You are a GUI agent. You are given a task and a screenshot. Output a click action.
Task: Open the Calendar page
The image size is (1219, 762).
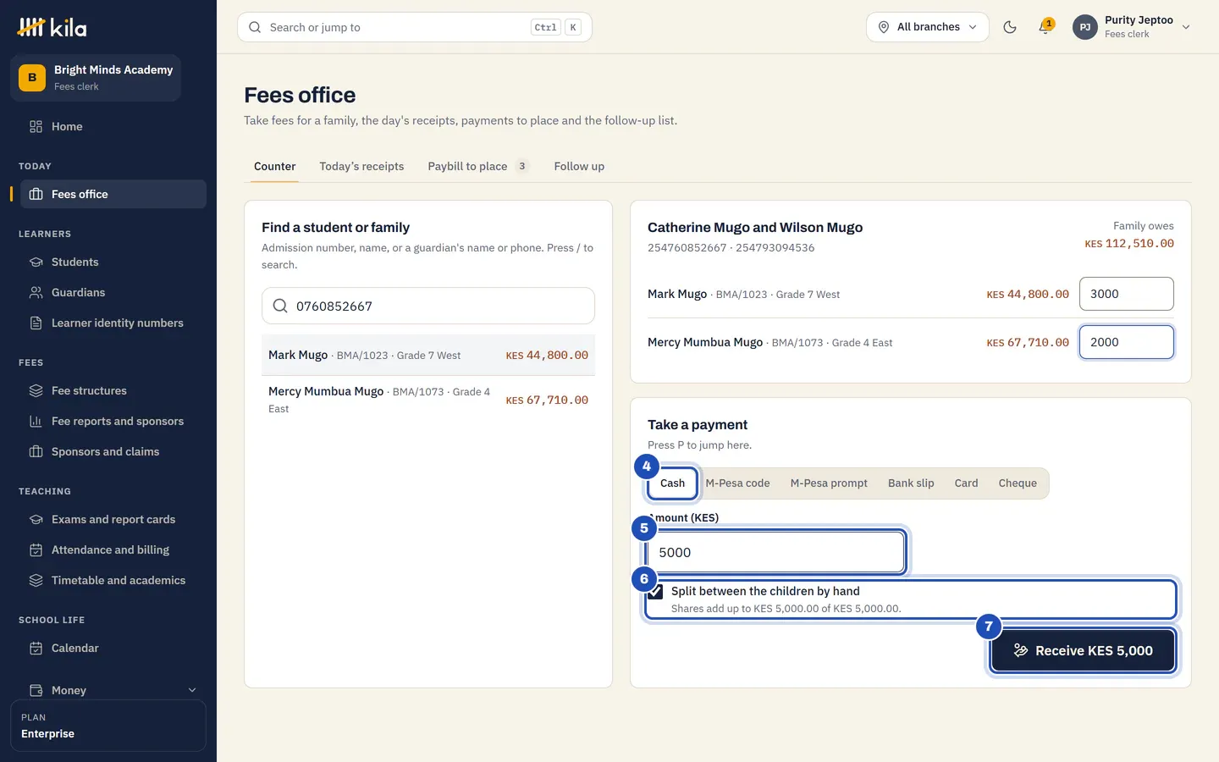coord(113,648)
